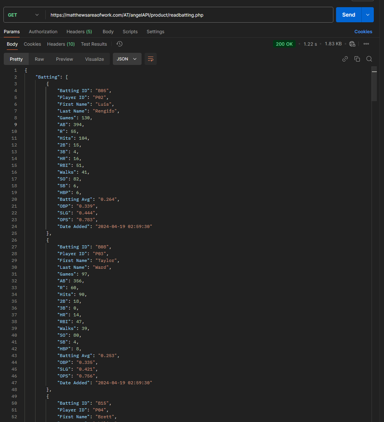Click the "P03" Player ID value
384x422 pixels.
(99, 254)
